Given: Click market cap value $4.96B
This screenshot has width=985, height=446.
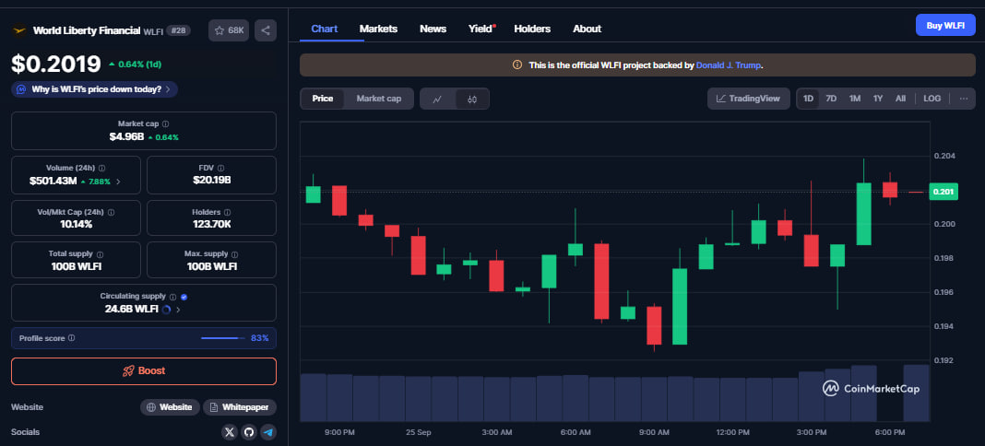Looking at the screenshot, I should pos(126,136).
